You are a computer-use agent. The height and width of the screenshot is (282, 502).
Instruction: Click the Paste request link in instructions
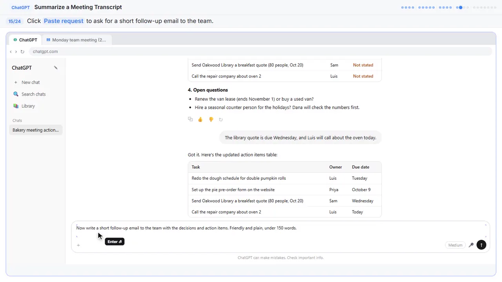click(x=64, y=21)
